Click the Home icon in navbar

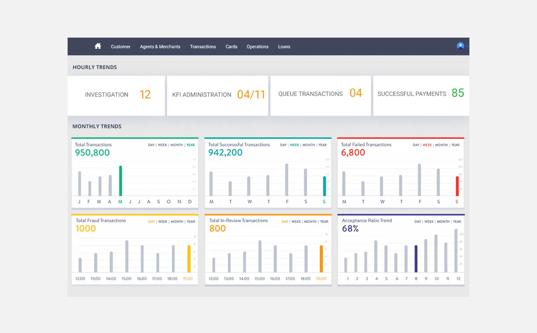(x=98, y=46)
